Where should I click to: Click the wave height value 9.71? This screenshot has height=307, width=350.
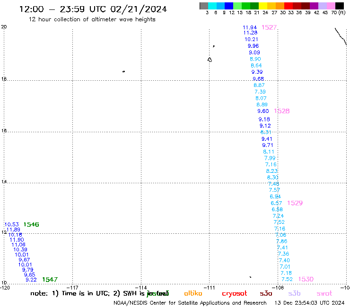[268, 145]
